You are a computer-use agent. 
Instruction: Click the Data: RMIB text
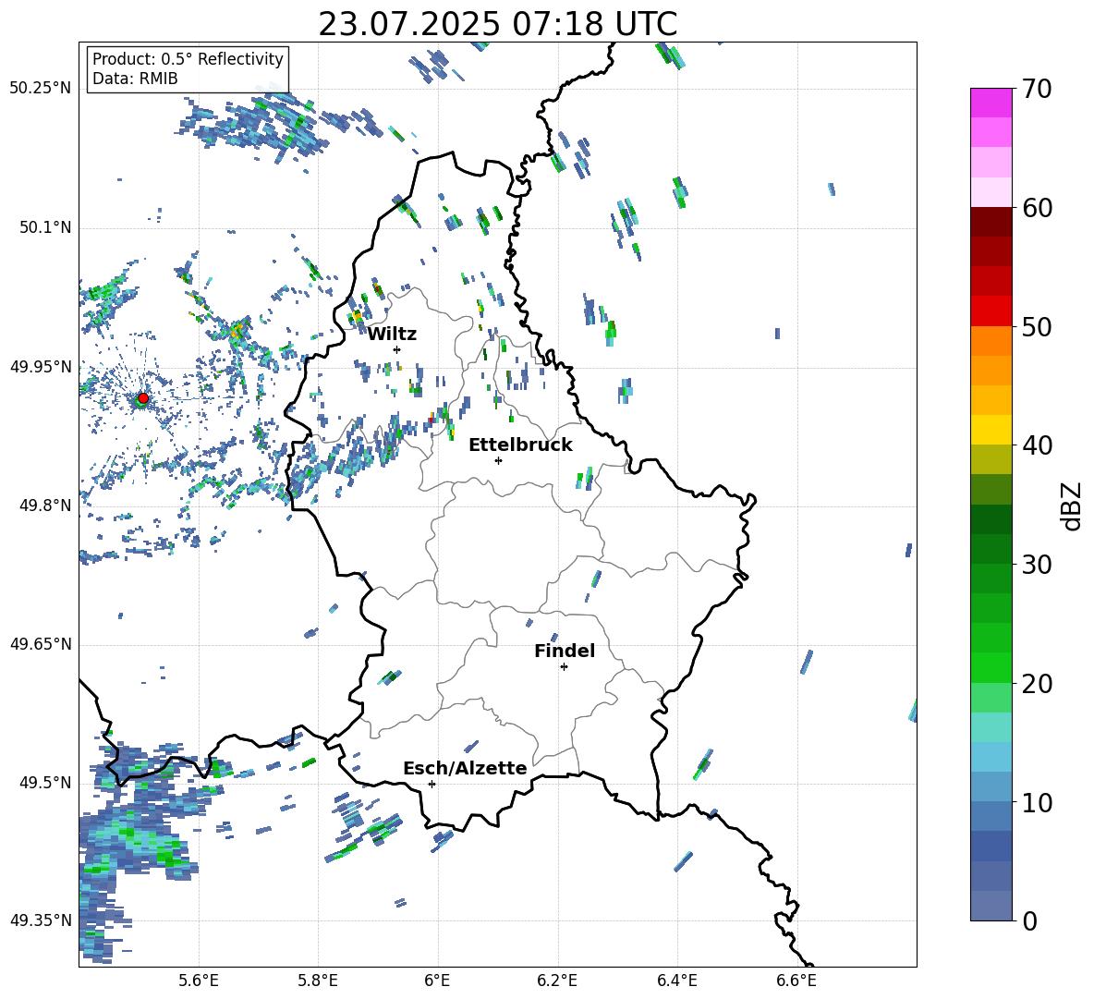pos(135,79)
